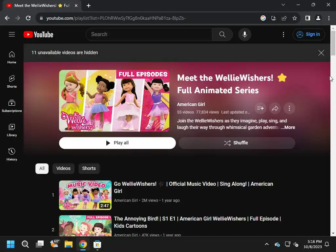Screen dimensions: 336x252
Task: Click the search magnifier button
Action: 222,34
